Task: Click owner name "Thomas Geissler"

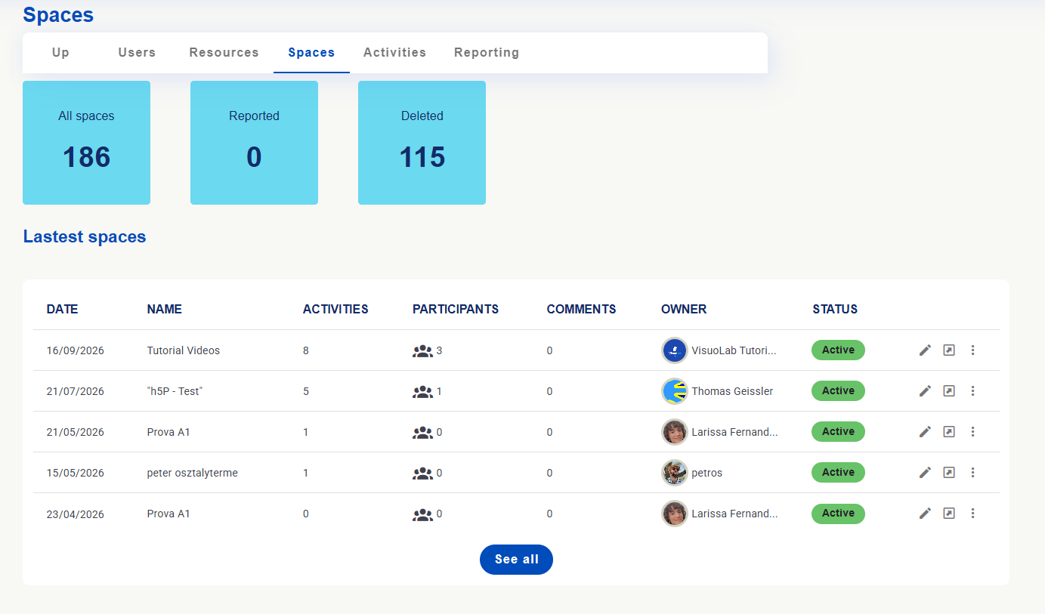Action: (x=732, y=392)
